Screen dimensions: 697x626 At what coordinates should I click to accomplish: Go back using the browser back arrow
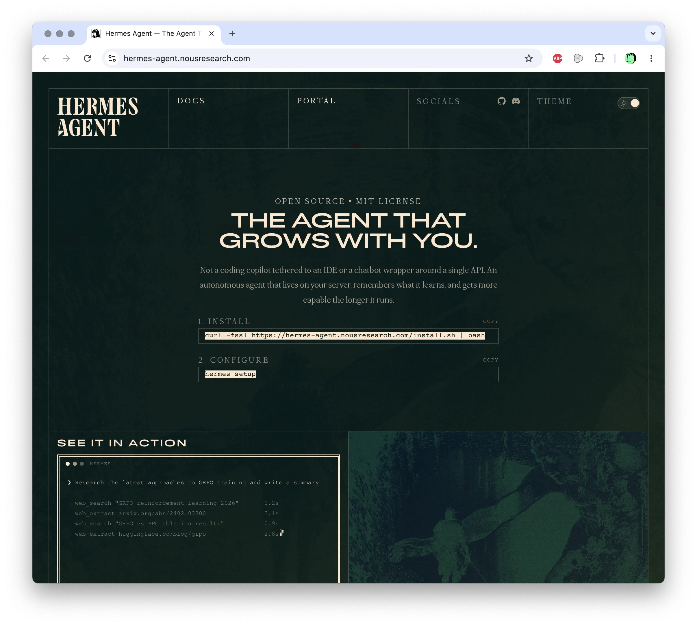pyautogui.click(x=46, y=59)
